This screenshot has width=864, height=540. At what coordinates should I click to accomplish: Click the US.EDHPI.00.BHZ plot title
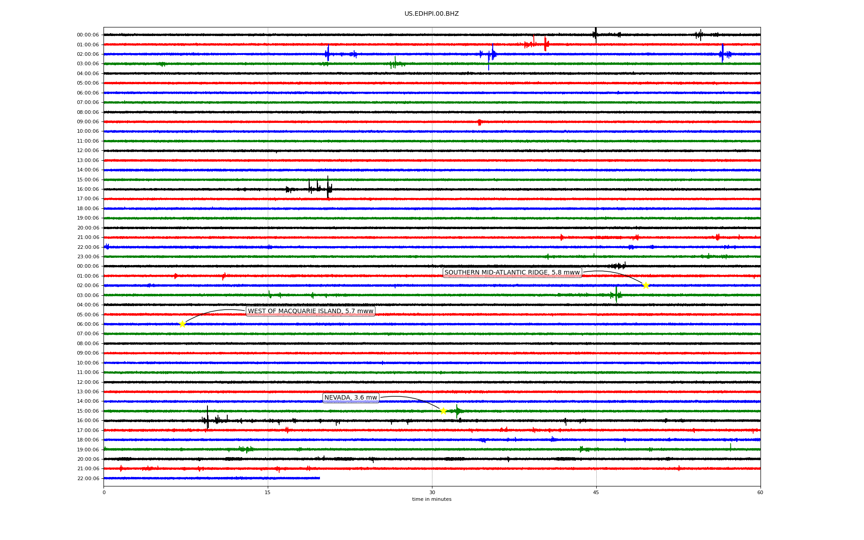pyautogui.click(x=432, y=14)
